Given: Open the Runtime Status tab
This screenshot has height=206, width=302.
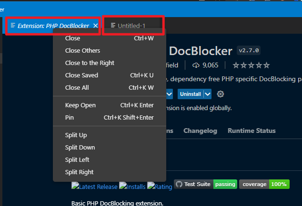Looking at the screenshot, I should click(x=252, y=131).
